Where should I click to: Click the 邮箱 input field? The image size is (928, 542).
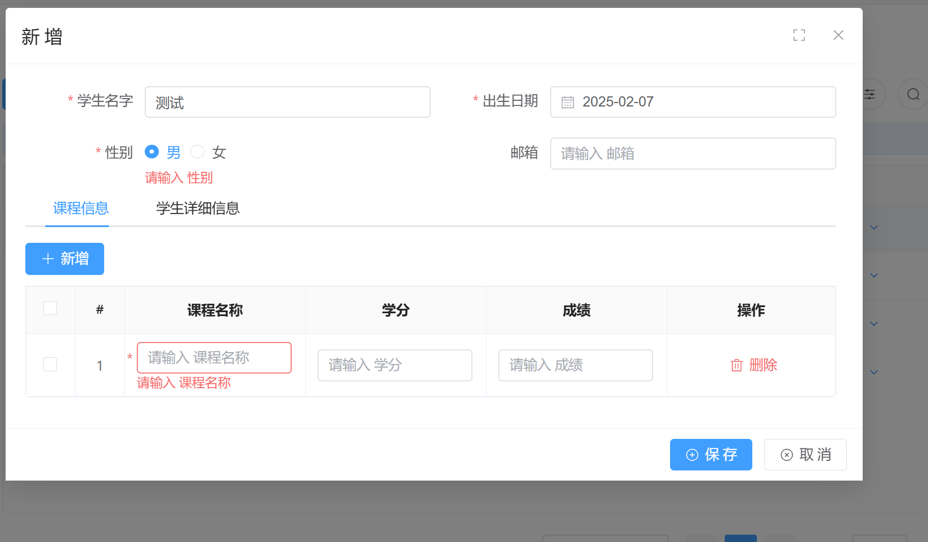click(693, 154)
